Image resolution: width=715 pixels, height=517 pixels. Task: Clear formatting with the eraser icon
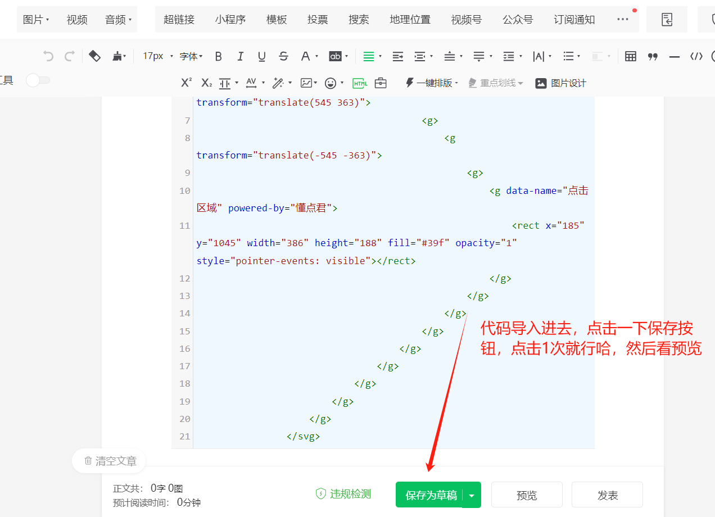94,56
